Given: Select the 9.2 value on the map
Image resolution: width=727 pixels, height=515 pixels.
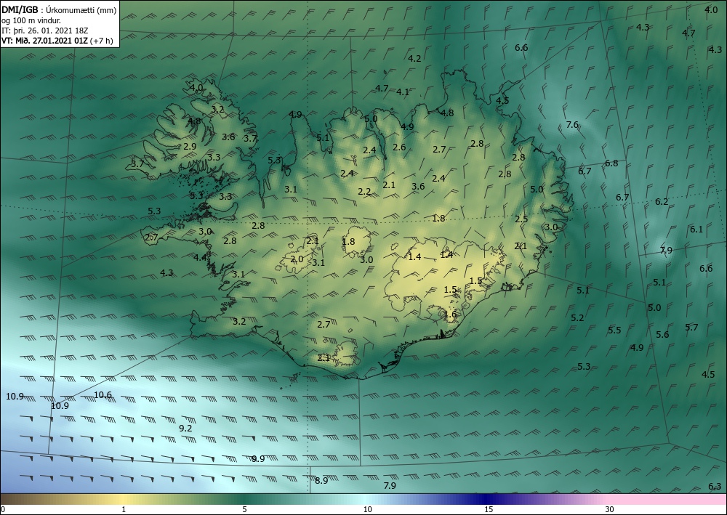Looking at the screenshot, I should point(185,429).
